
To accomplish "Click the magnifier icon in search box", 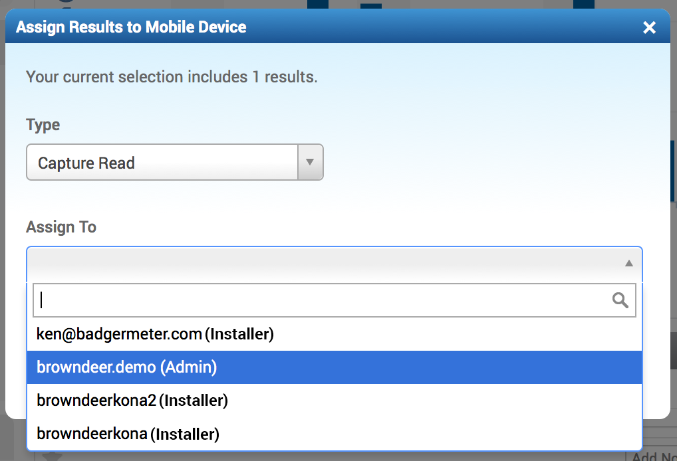I will pyautogui.click(x=620, y=300).
